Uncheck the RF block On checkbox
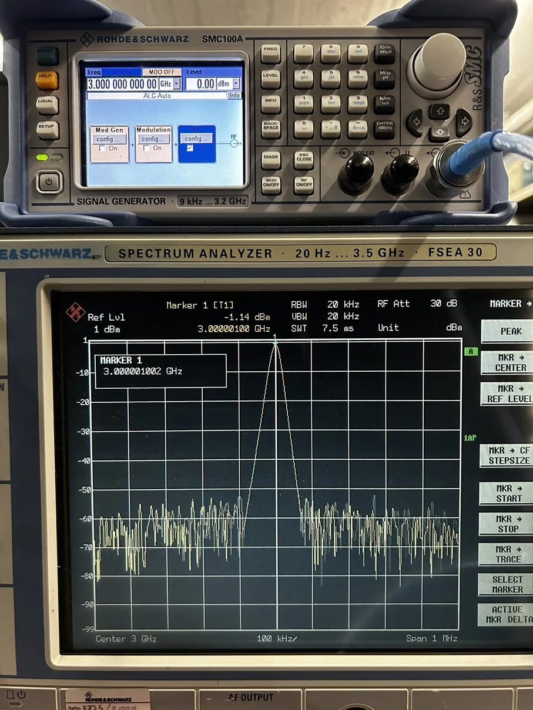This screenshot has width=533, height=710. pyautogui.click(x=189, y=148)
